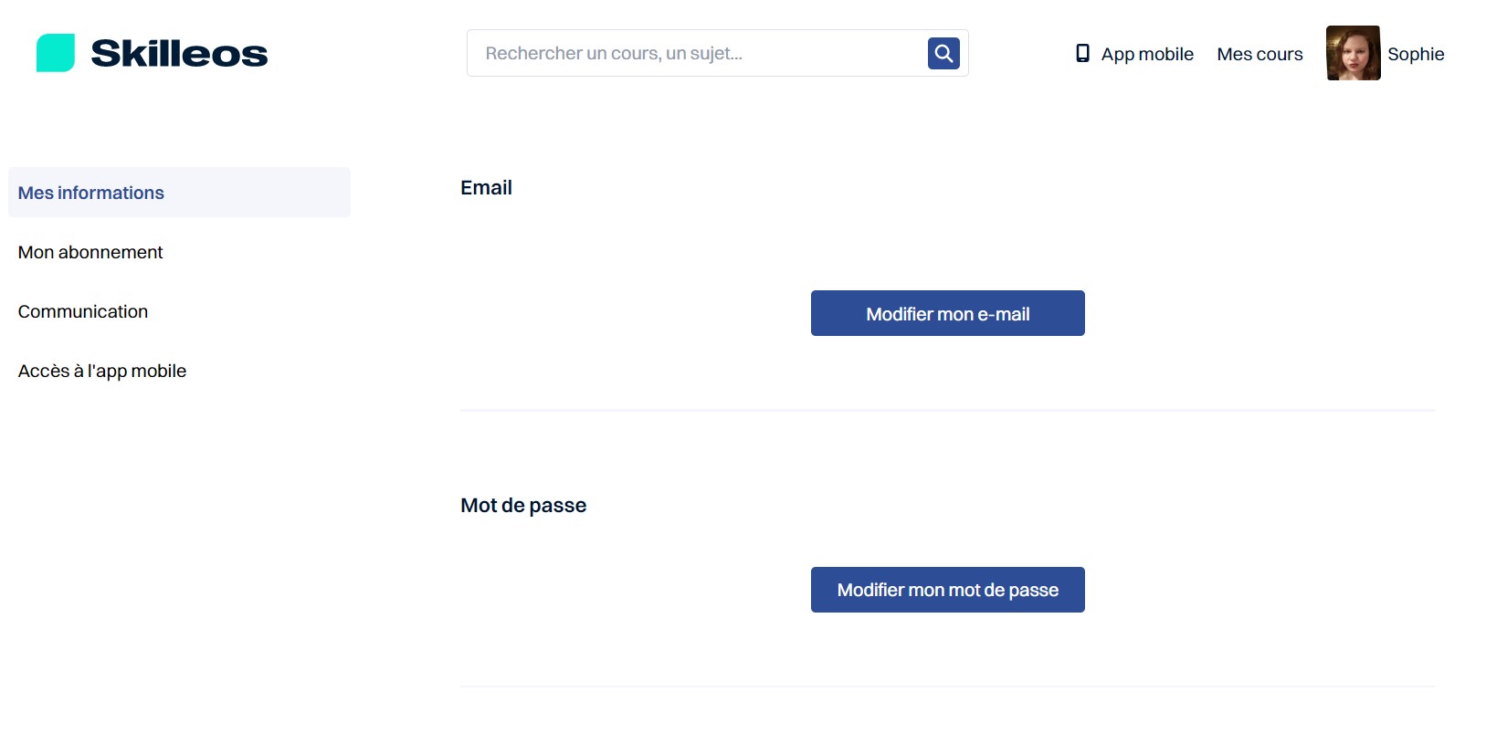Click the teal Skilleos logo icon
Screen dimensions: 1507x744
56,53
